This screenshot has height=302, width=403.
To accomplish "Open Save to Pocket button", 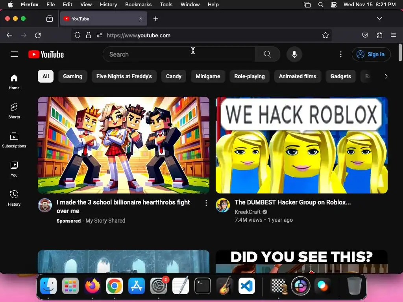I will [365, 35].
